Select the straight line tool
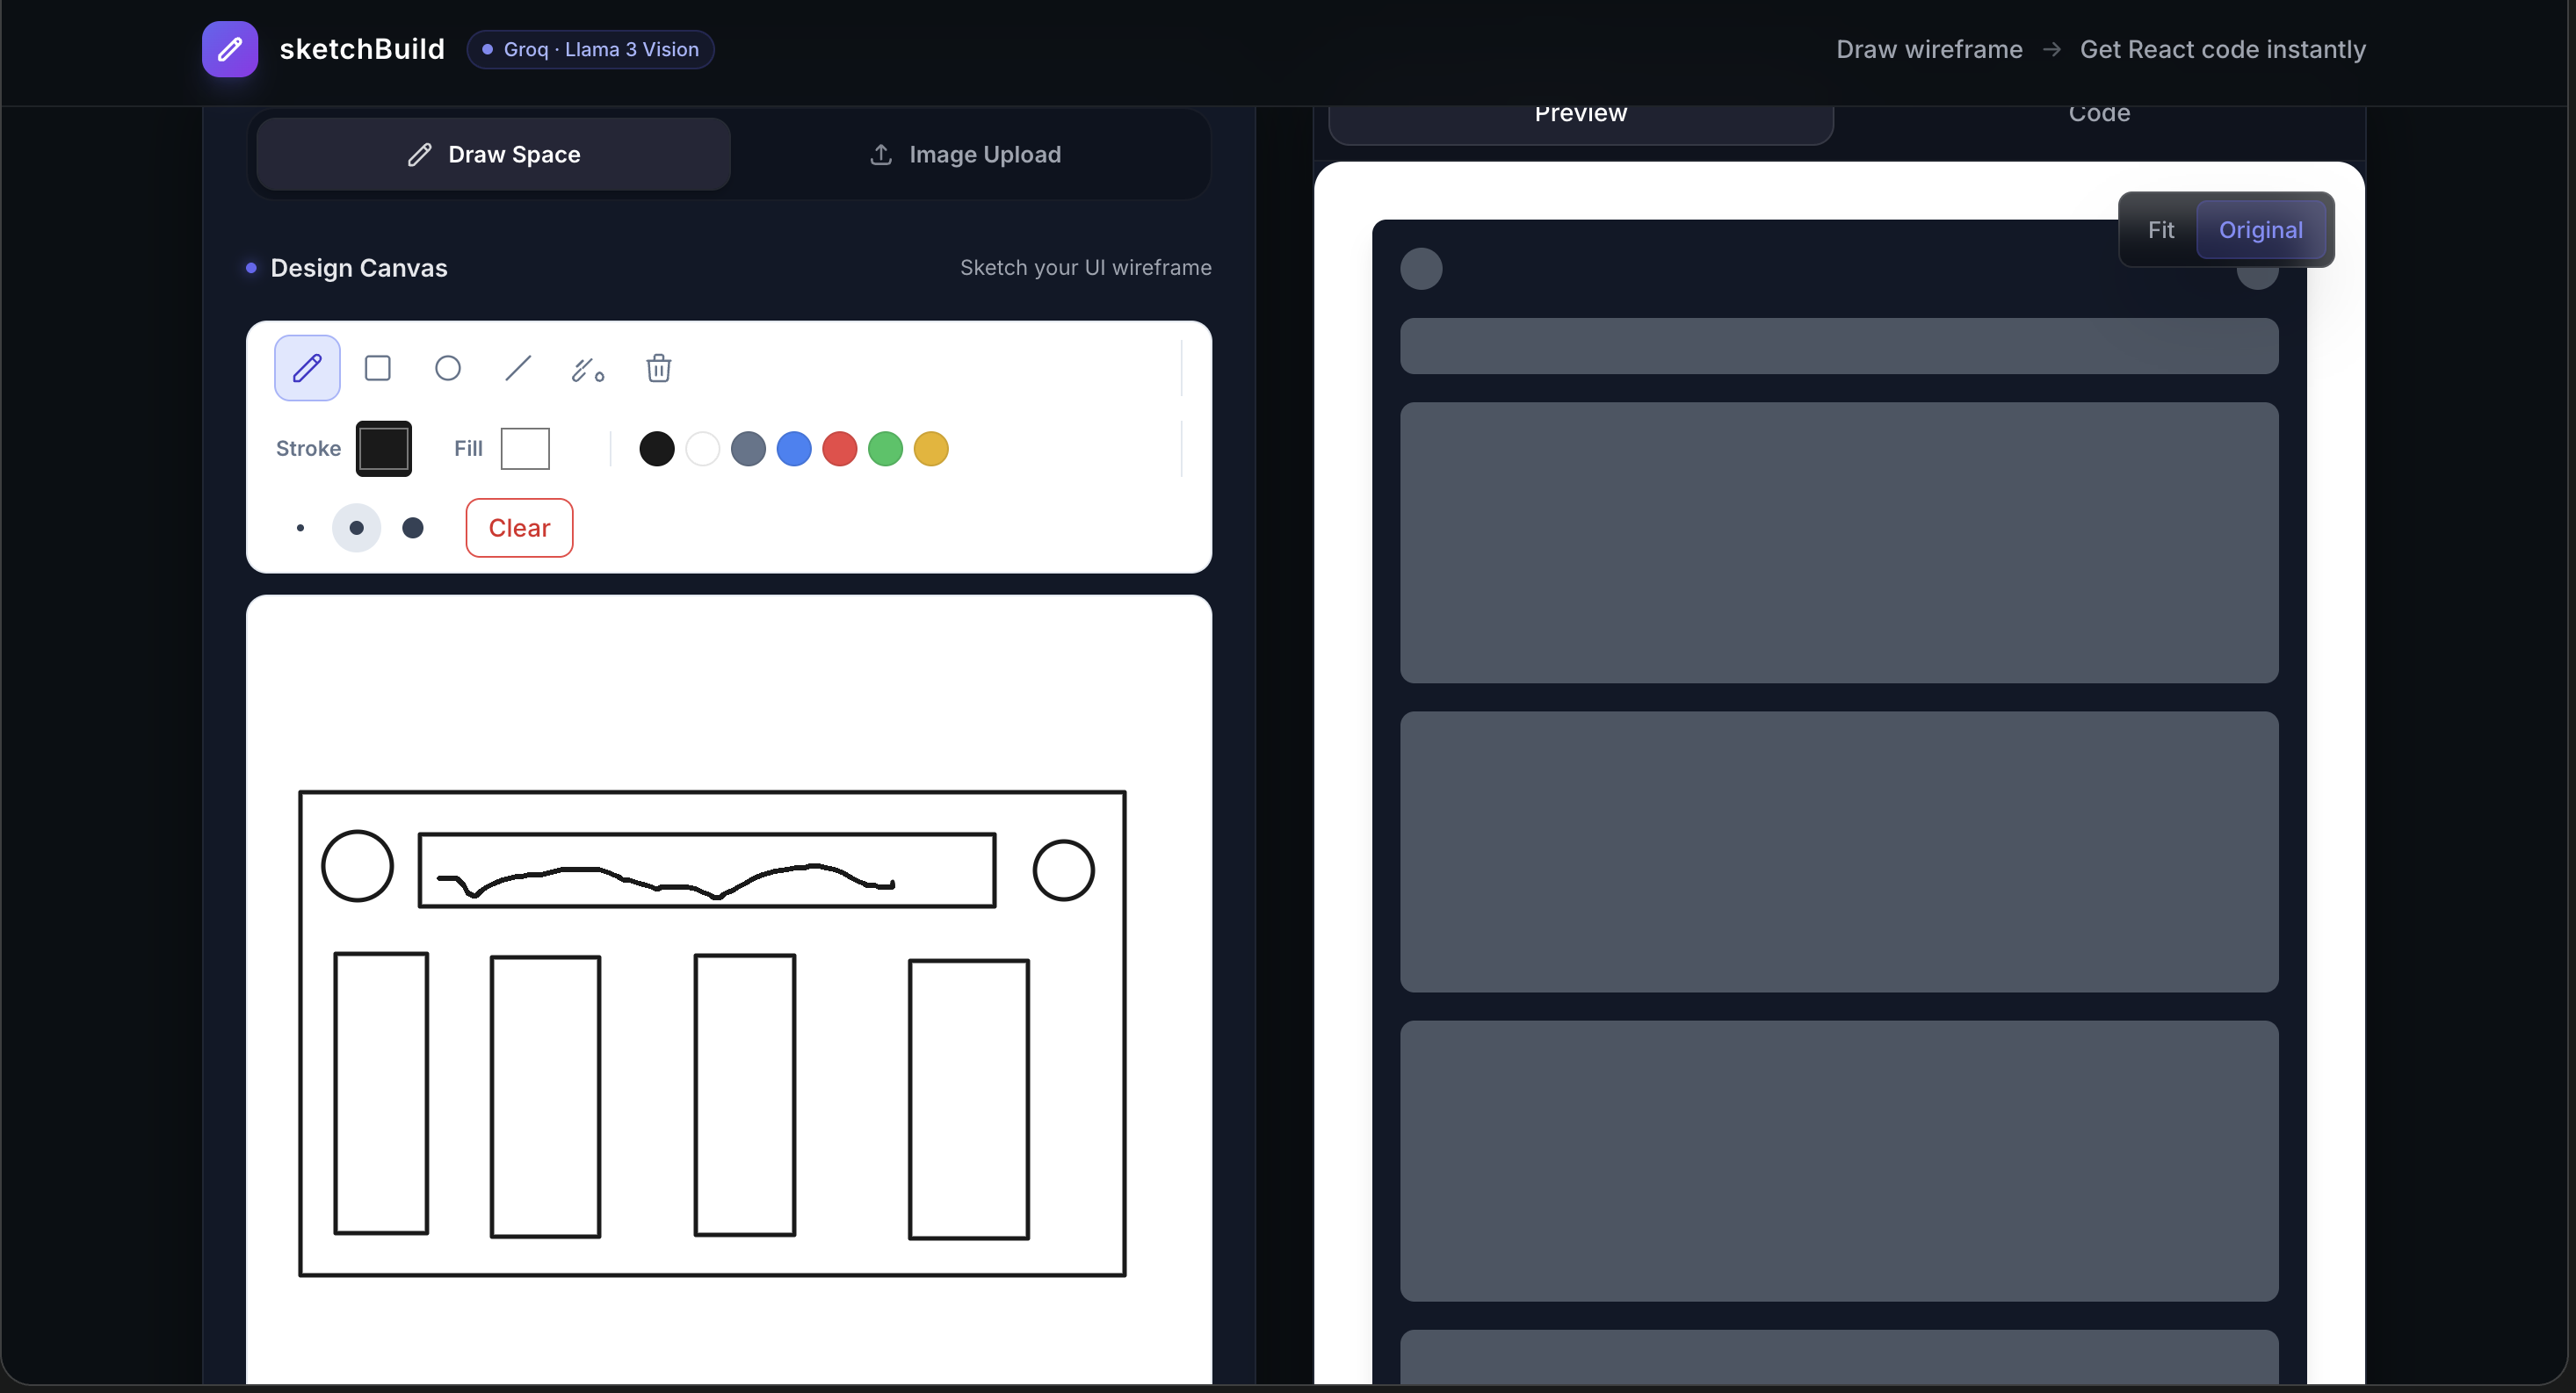The image size is (2576, 1393). pos(518,368)
